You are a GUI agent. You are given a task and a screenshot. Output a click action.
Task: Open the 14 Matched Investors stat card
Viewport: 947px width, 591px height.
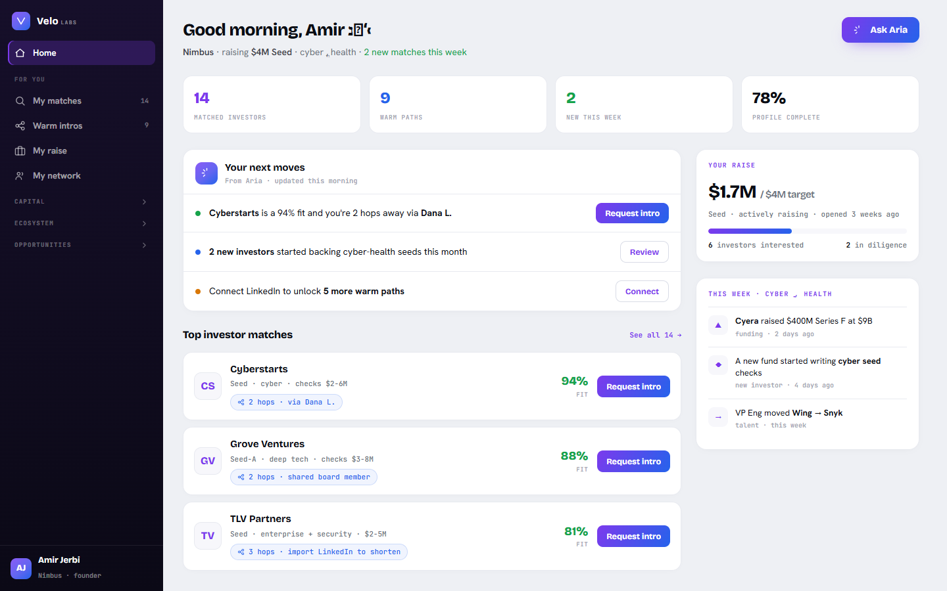[272, 104]
